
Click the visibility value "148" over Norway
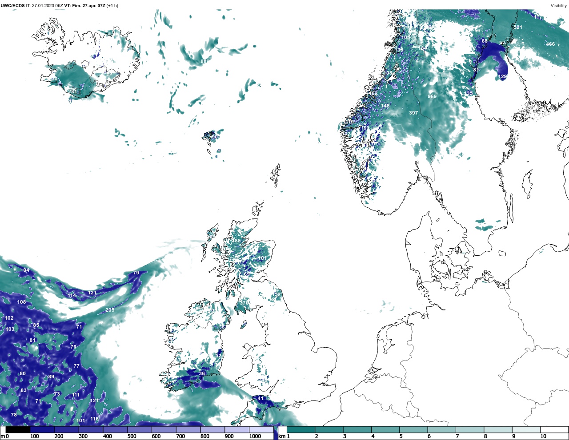tap(385, 106)
